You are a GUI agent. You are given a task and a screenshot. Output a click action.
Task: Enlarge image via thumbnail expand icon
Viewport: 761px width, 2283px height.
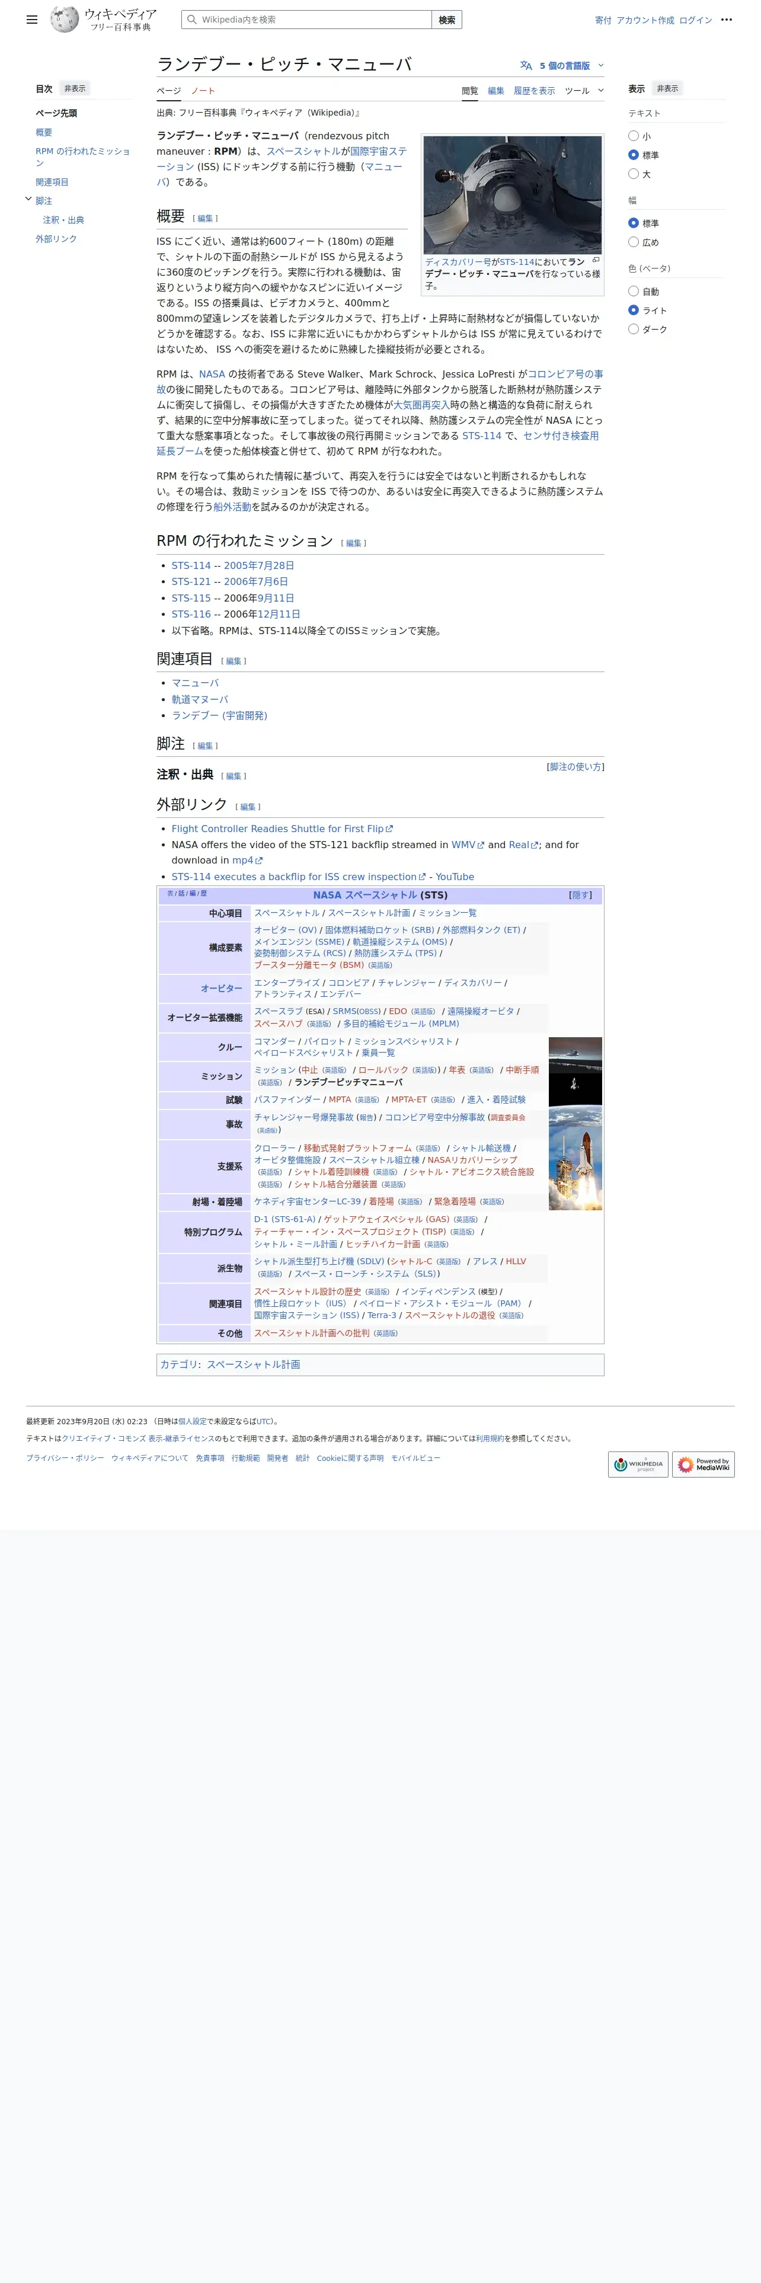(x=596, y=261)
